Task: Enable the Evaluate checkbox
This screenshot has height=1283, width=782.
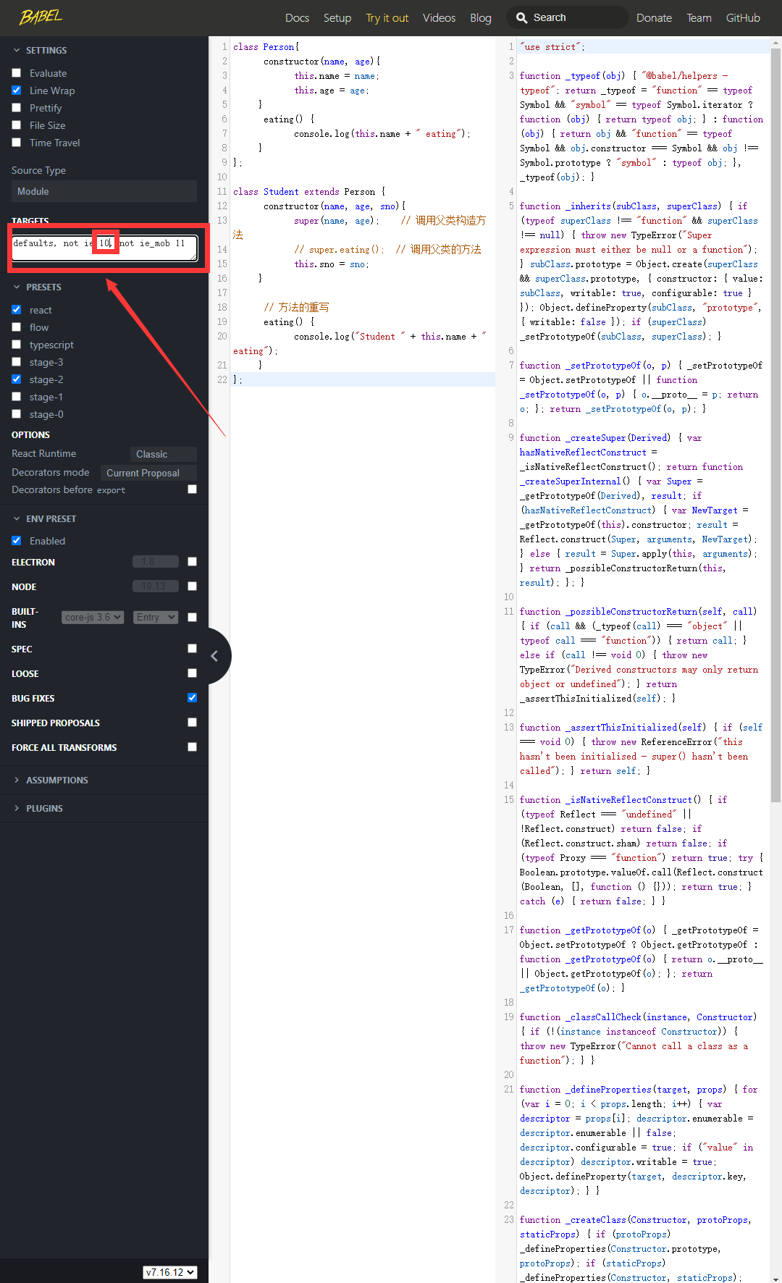Action: pyautogui.click(x=17, y=73)
